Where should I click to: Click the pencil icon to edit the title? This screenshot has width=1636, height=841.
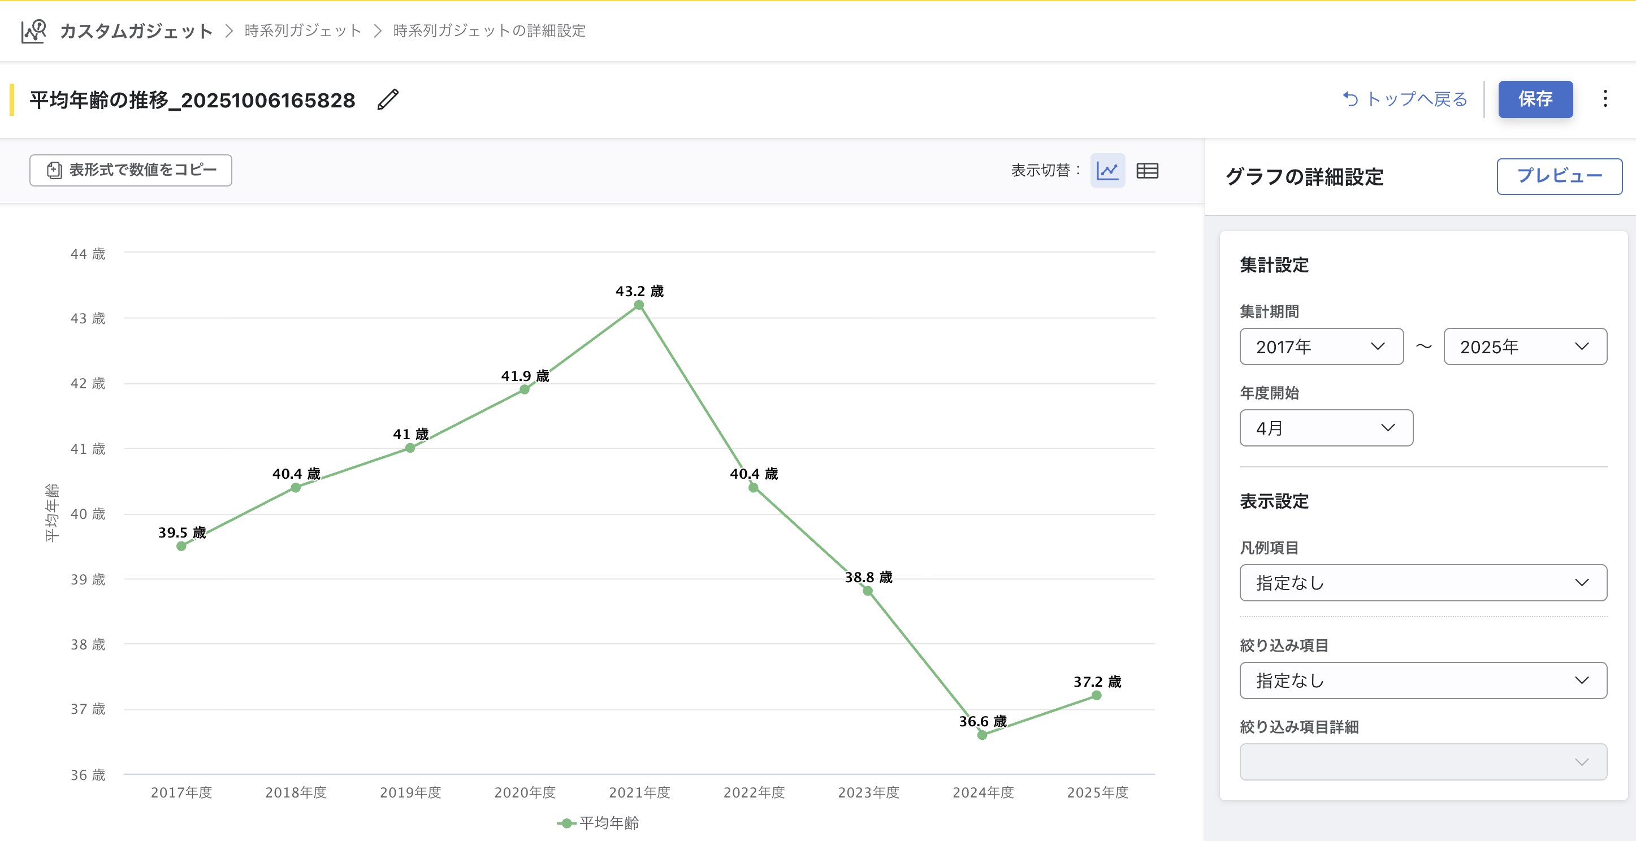click(x=387, y=99)
